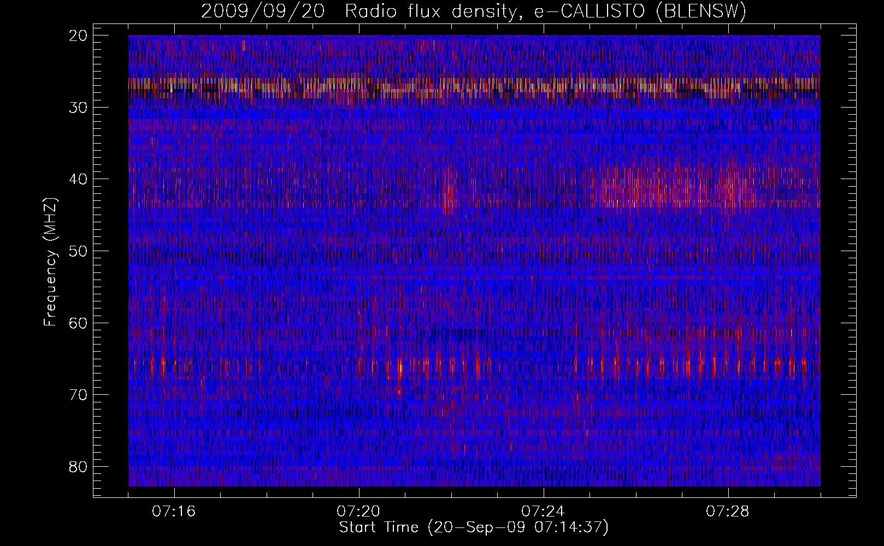Click the 07:28 time tick label
This screenshot has width=884, height=546.
point(728,512)
